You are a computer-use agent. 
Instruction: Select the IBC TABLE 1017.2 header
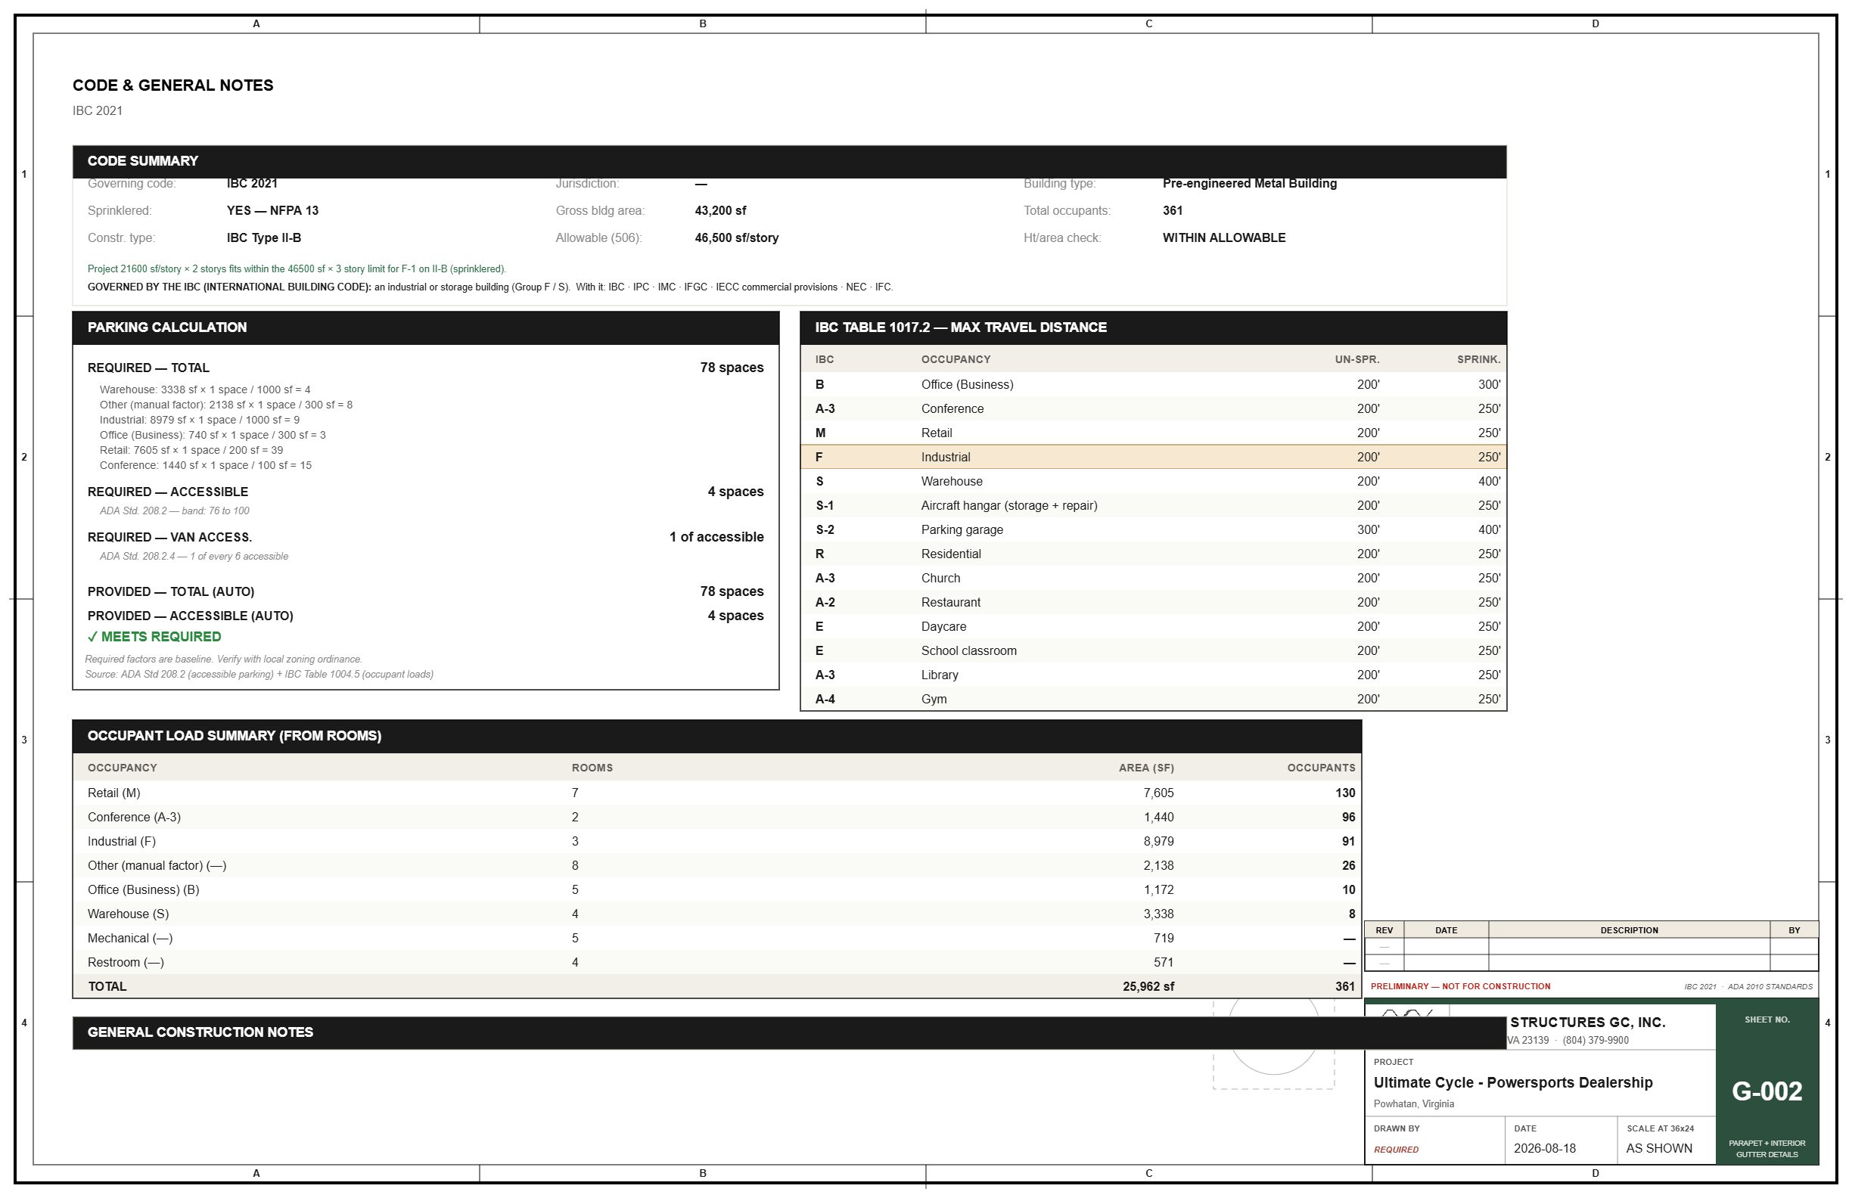[x=1153, y=327]
